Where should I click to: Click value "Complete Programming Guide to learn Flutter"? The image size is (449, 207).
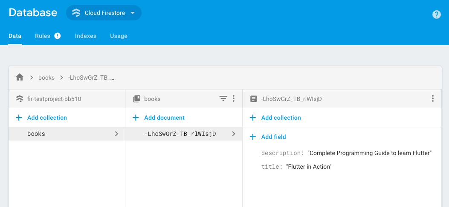pos(369,153)
